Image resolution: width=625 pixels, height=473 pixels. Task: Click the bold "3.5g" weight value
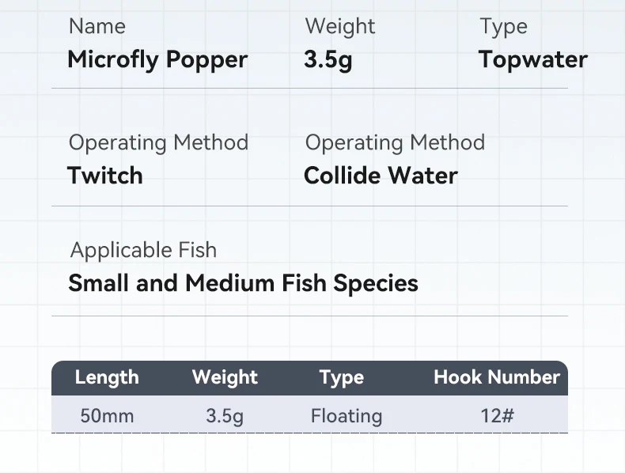coord(328,60)
